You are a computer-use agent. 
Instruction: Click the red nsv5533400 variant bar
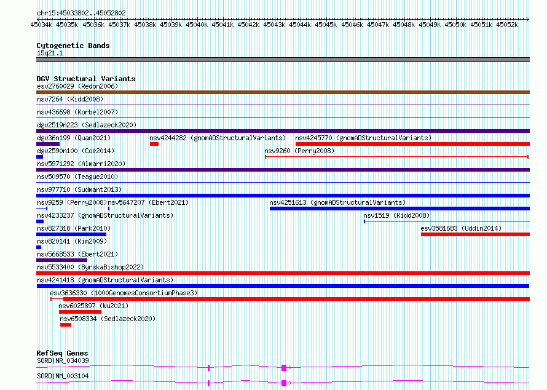click(283, 273)
